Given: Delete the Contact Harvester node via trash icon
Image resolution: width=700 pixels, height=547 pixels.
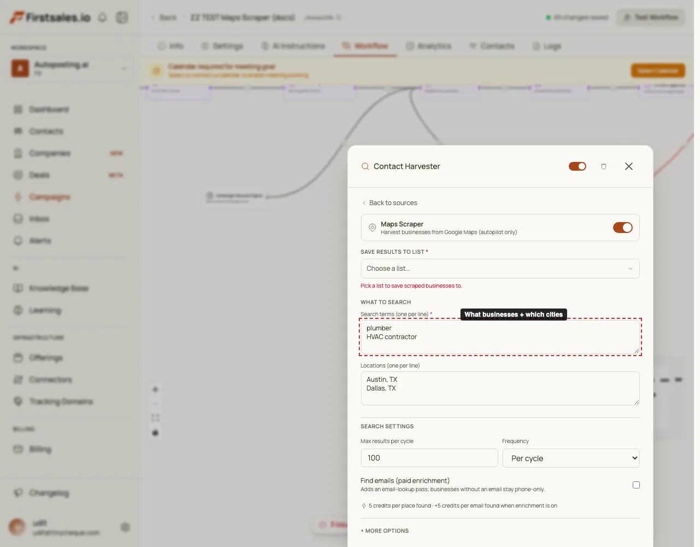Looking at the screenshot, I should tap(604, 166).
